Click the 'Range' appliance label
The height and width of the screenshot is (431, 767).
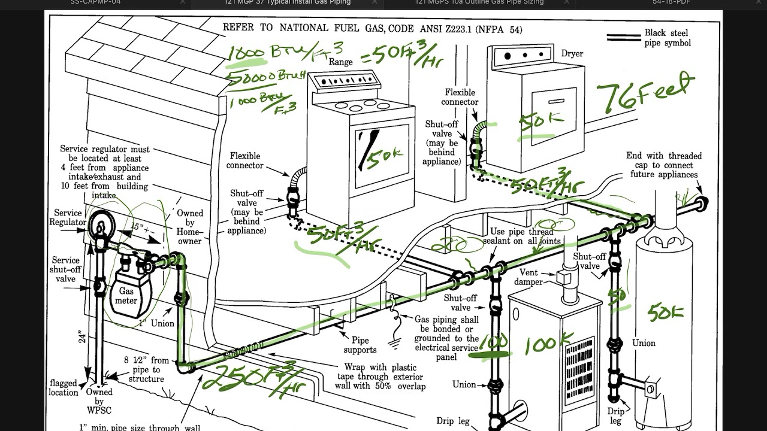coord(341,61)
